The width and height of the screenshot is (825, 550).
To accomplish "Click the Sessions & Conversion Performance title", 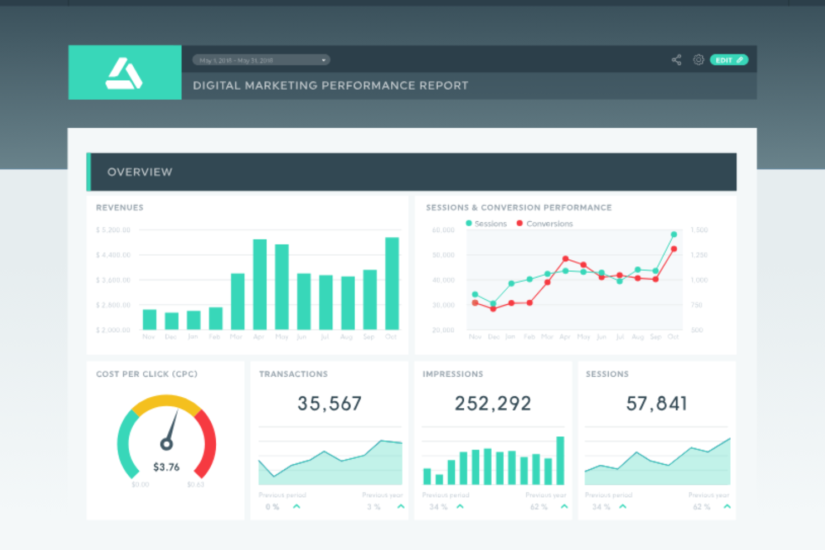I will pos(519,207).
